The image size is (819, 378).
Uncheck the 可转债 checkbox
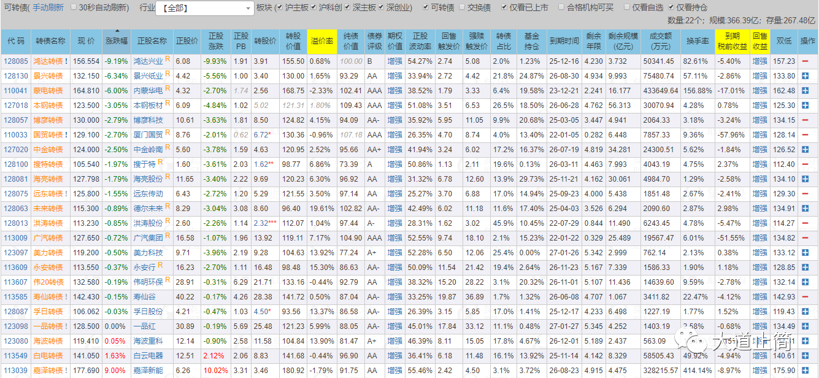(x=426, y=8)
